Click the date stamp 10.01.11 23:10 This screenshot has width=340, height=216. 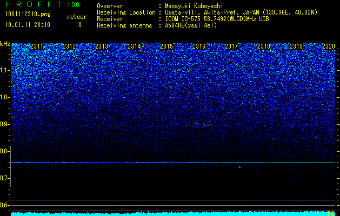point(28,25)
